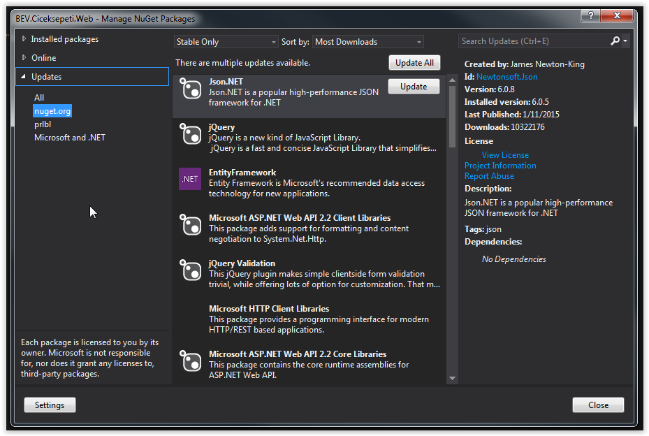Select Microsoft ASP.NET Web API 2.2 Core Libraries

pos(298,354)
